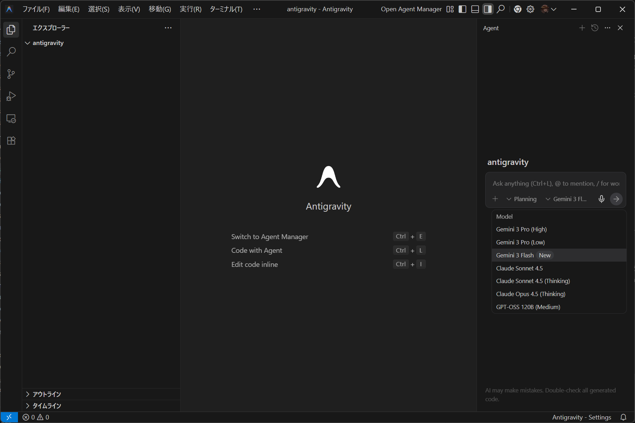Open the Extensions view
635x423 pixels.
click(11, 141)
